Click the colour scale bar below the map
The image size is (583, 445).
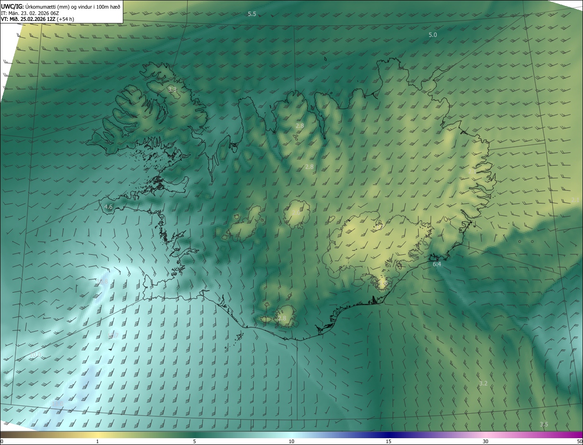coord(291,435)
